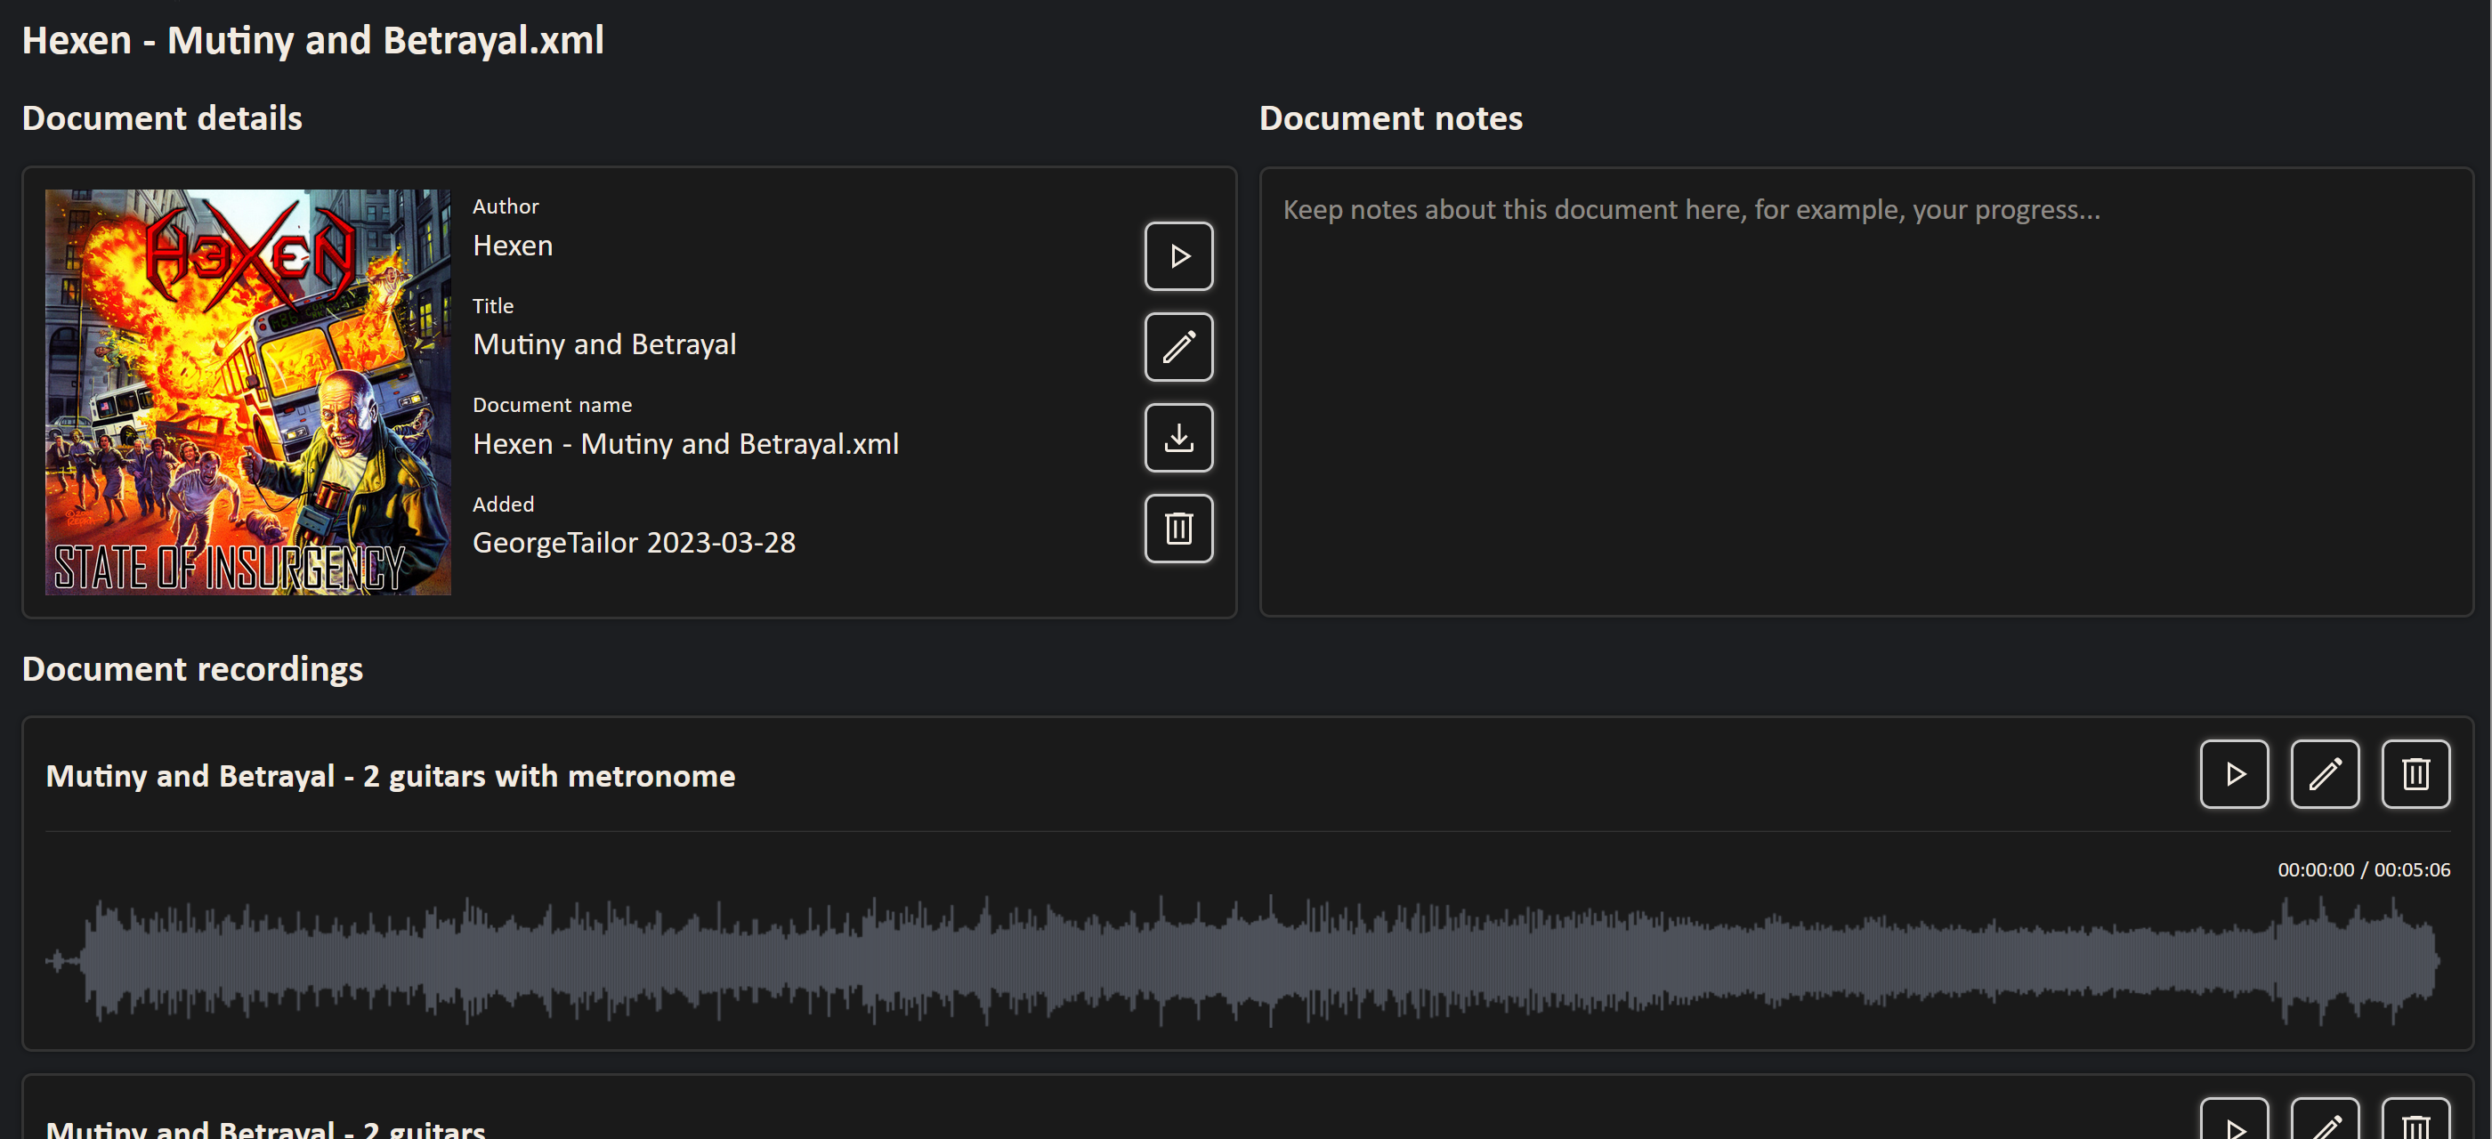This screenshot has height=1139, width=2492.
Task: Click 'GeorgeTailor 2023-03-28' added info
Action: click(634, 543)
